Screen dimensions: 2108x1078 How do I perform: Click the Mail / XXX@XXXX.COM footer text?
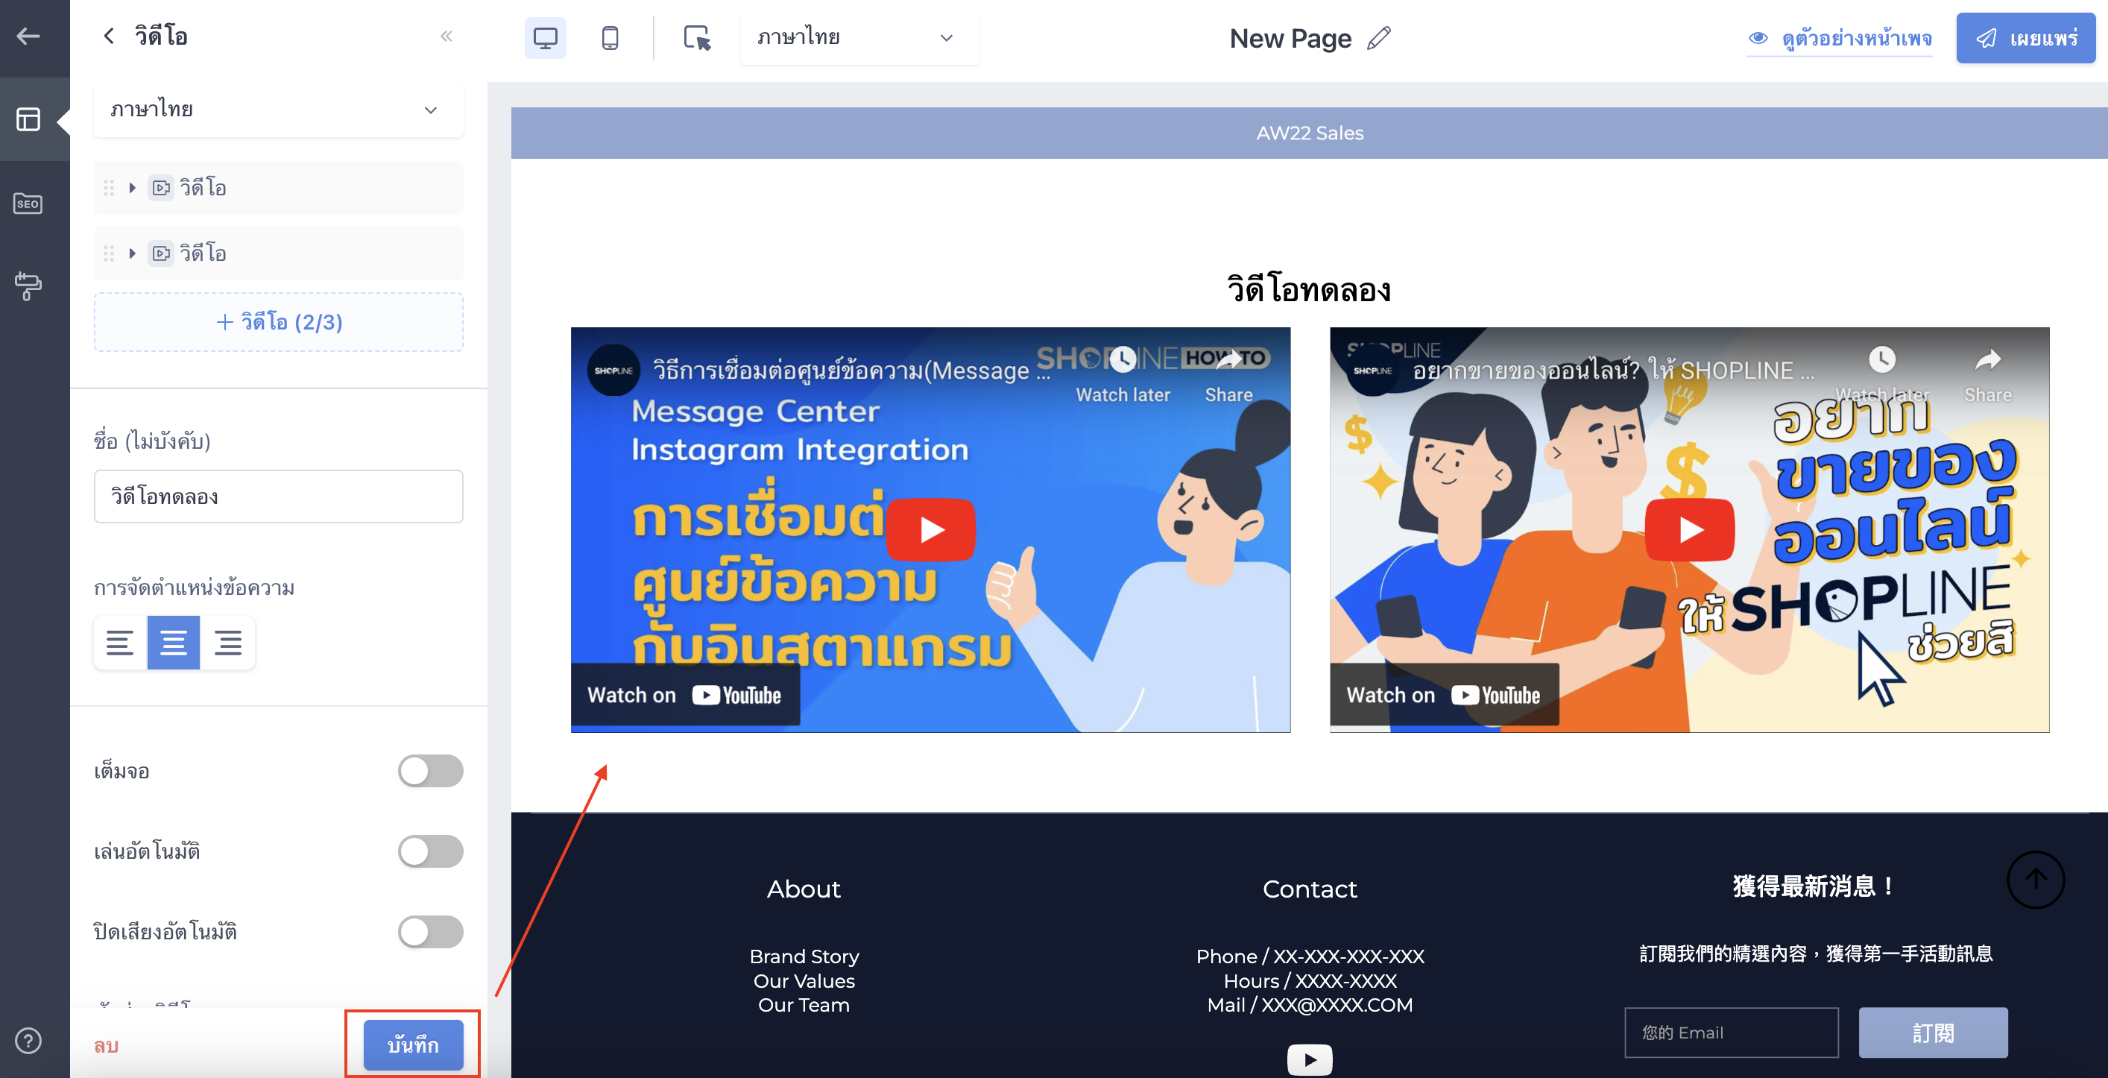coord(1310,1004)
